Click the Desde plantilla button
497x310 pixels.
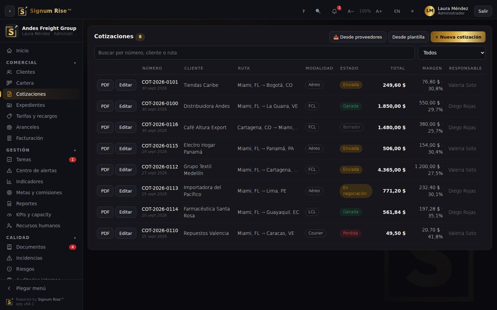tap(408, 37)
